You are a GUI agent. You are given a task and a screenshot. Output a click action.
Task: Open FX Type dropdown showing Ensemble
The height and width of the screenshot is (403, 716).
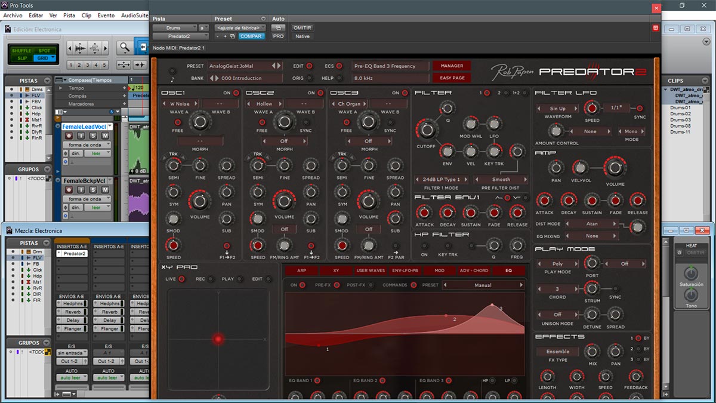point(557,352)
